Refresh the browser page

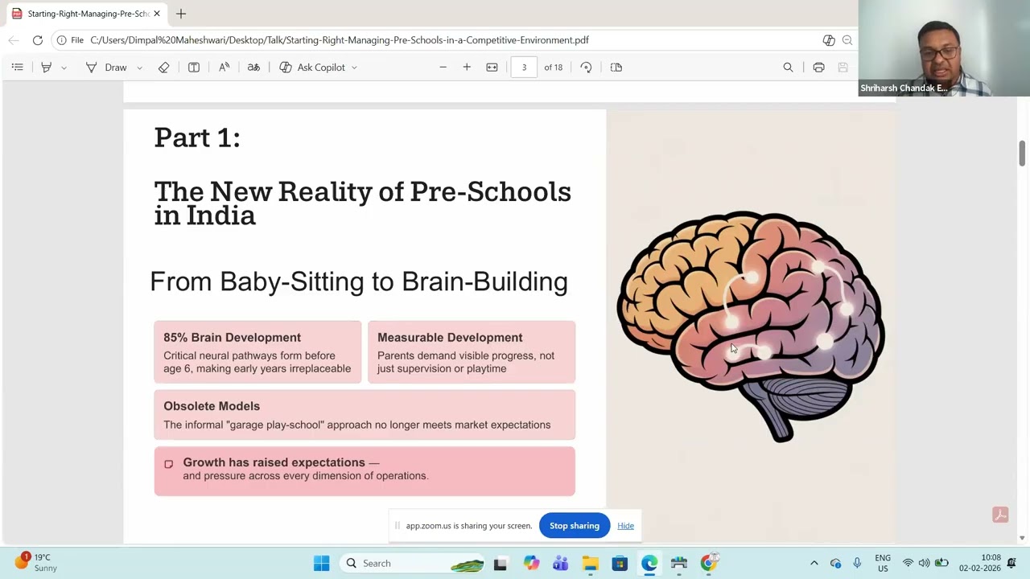(37, 40)
